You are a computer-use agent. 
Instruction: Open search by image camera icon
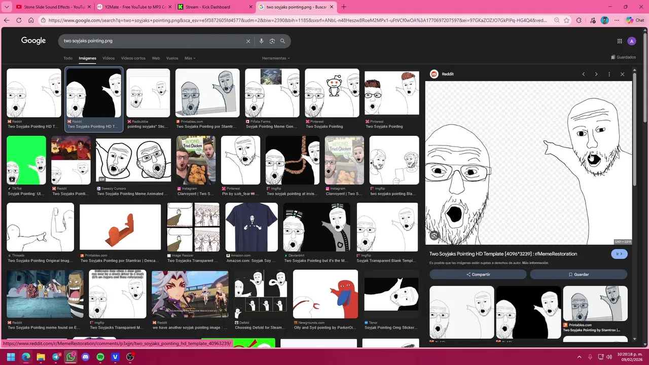pyautogui.click(x=272, y=41)
